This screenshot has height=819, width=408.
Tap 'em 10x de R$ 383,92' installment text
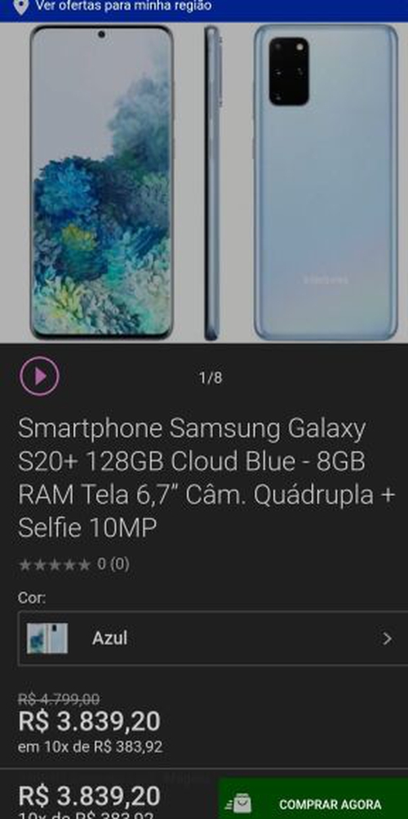(x=91, y=746)
